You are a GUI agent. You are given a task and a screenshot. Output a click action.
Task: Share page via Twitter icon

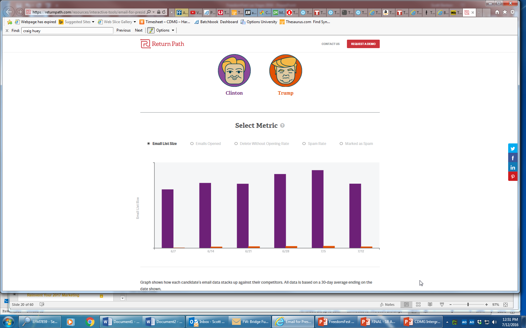point(513,149)
